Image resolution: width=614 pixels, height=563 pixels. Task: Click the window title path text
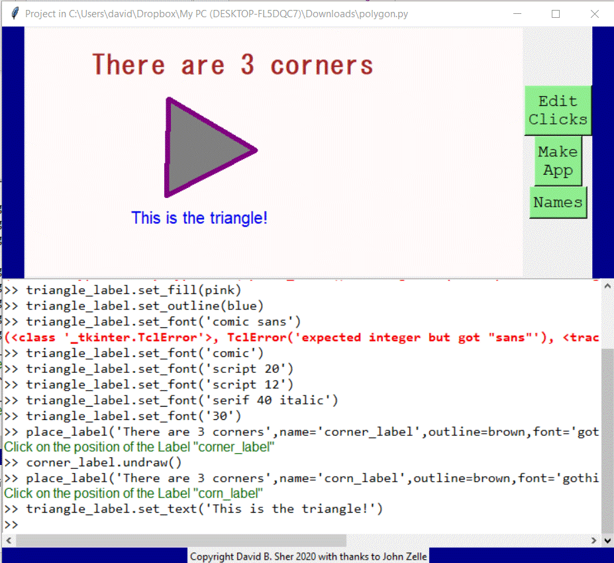click(x=217, y=14)
